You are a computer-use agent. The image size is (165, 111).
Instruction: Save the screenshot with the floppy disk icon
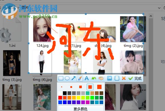[x=117, y=78]
